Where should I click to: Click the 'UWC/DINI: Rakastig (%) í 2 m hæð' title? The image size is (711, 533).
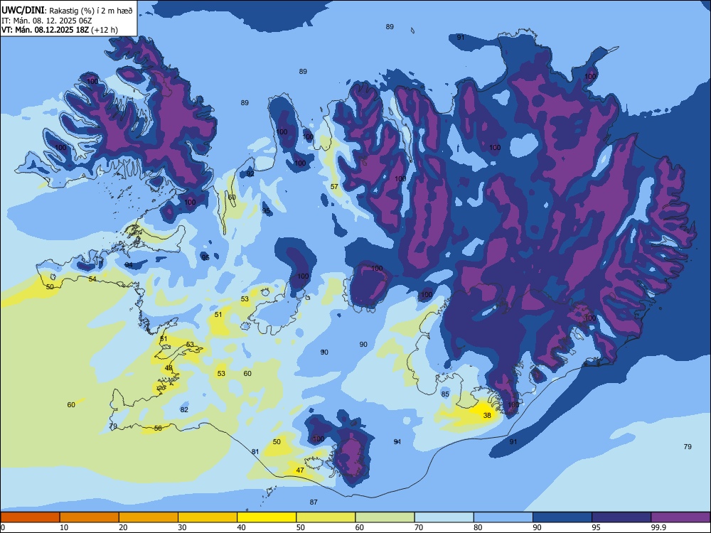point(67,10)
